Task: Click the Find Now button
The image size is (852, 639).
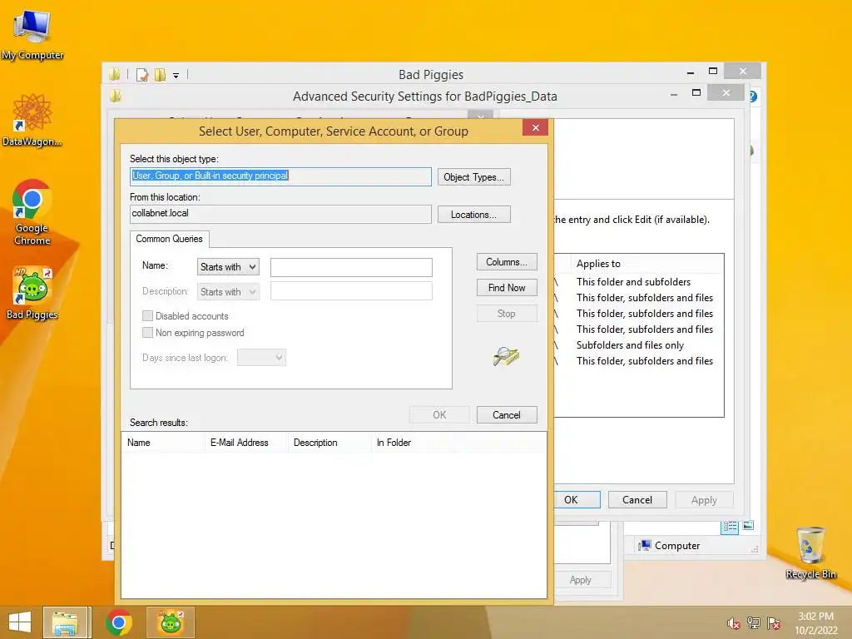Action: (x=507, y=287)
